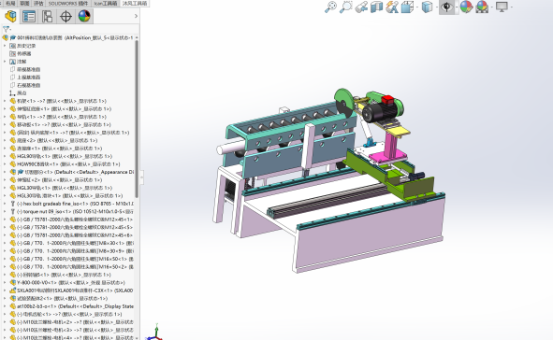Click the View Settings monitor icon

pos(502,7)
